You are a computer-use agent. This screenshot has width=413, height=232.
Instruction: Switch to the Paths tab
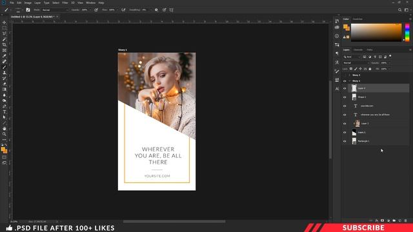click(x=370, y=50)
